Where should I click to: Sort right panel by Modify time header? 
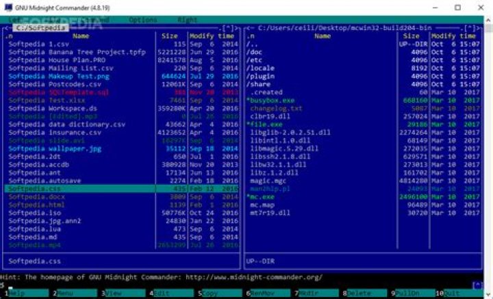(x=453, y=36)
